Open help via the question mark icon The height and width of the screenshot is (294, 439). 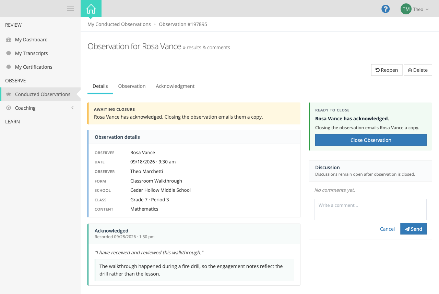[385, 9]
